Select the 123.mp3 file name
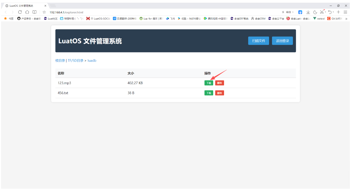 [x=64, y=83]
